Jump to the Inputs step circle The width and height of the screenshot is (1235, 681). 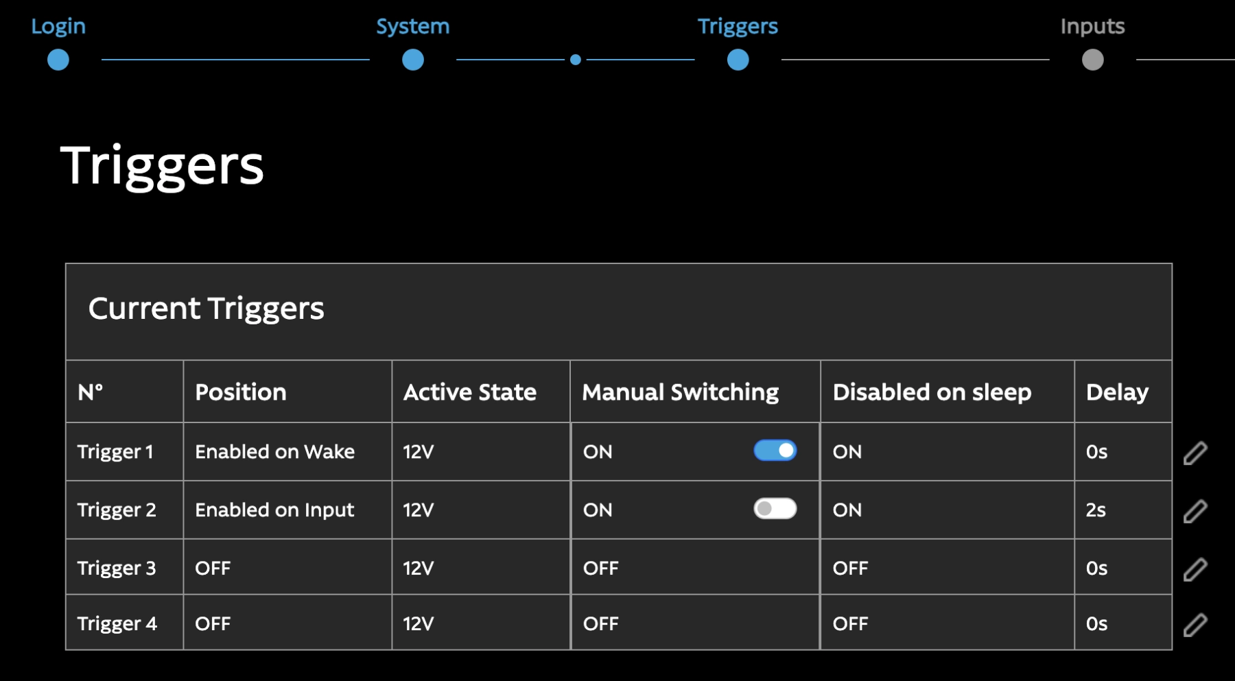1093,60
